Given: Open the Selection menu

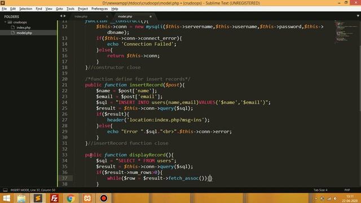Looking at the screenshot, I should pyautogui.click(x=25, y=9).
